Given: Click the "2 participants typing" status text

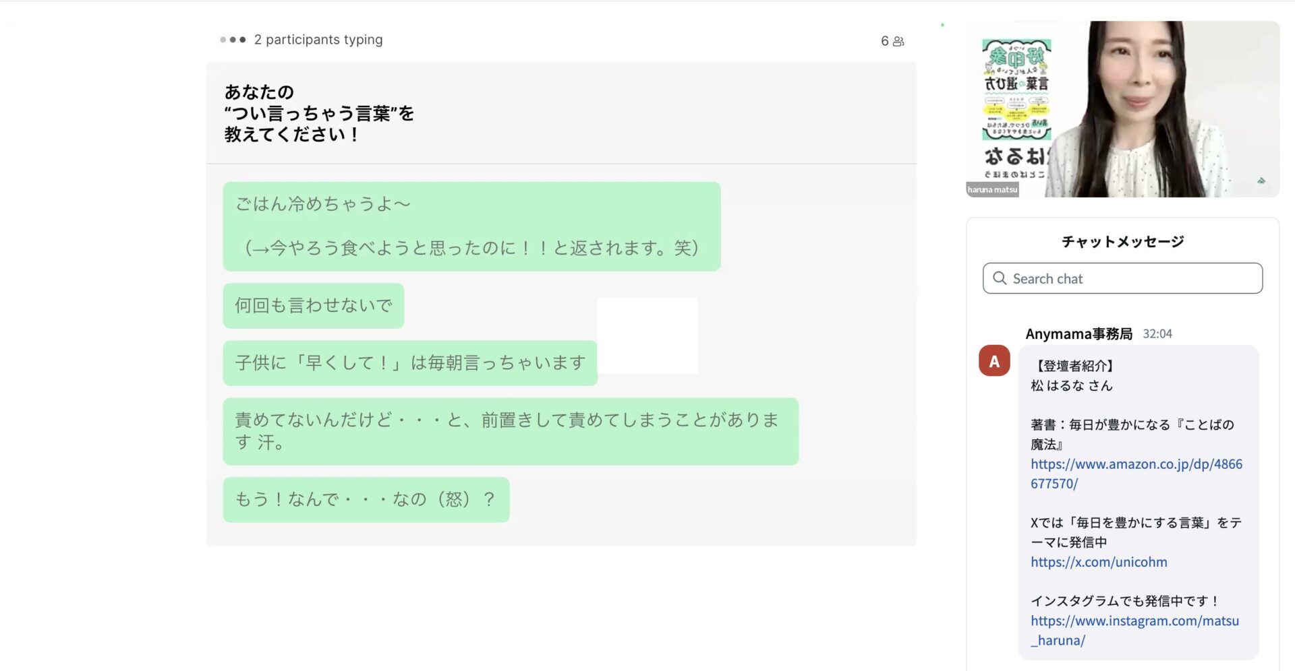Looking at the screenshot, I should point(318,40).
